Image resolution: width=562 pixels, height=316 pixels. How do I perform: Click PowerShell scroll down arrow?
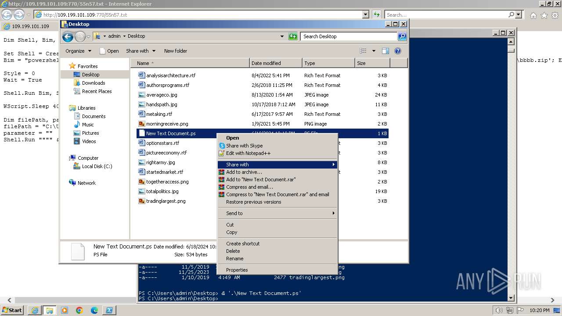tap(511, 298)
